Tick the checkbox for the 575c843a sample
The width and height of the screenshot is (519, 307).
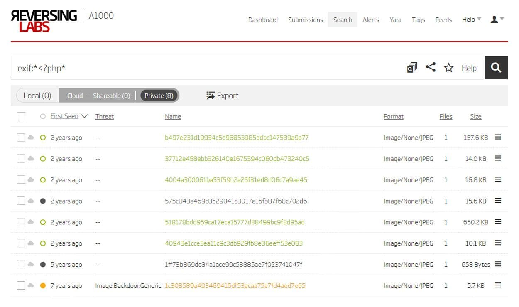[21, 201]
